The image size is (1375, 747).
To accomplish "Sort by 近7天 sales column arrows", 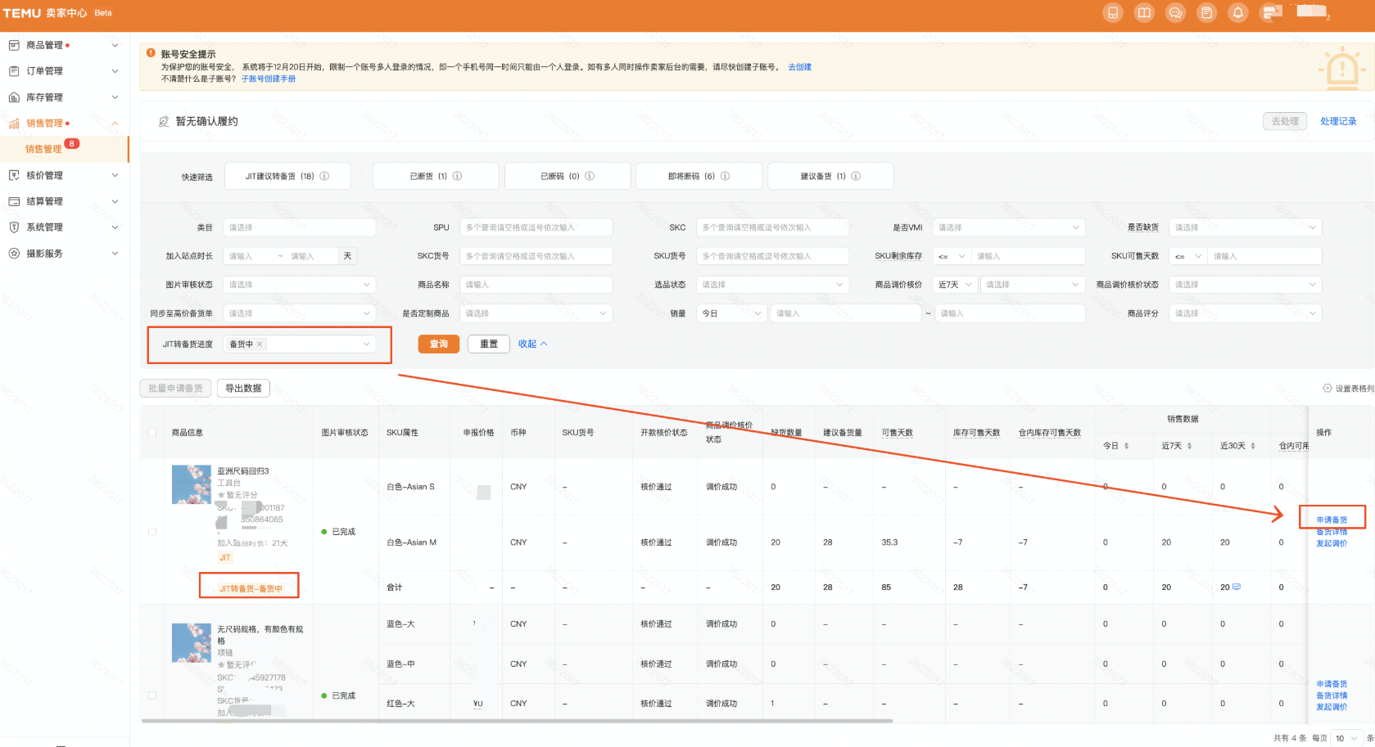I will (1189, 446).
